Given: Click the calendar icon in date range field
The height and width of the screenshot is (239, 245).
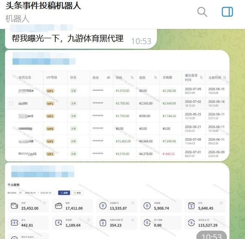Looking at the screenshot, I should (20, 193).
